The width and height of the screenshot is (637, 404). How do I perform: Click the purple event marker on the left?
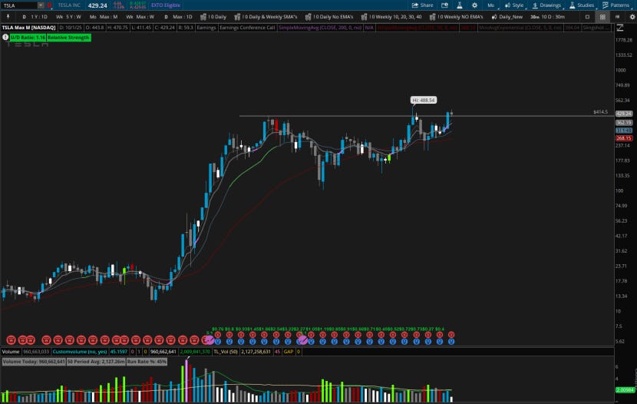click(210, 339)
